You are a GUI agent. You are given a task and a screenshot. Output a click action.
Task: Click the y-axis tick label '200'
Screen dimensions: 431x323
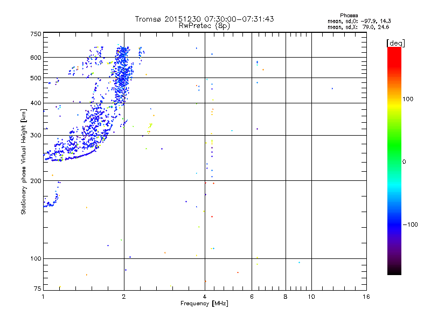tap(36, 181)
